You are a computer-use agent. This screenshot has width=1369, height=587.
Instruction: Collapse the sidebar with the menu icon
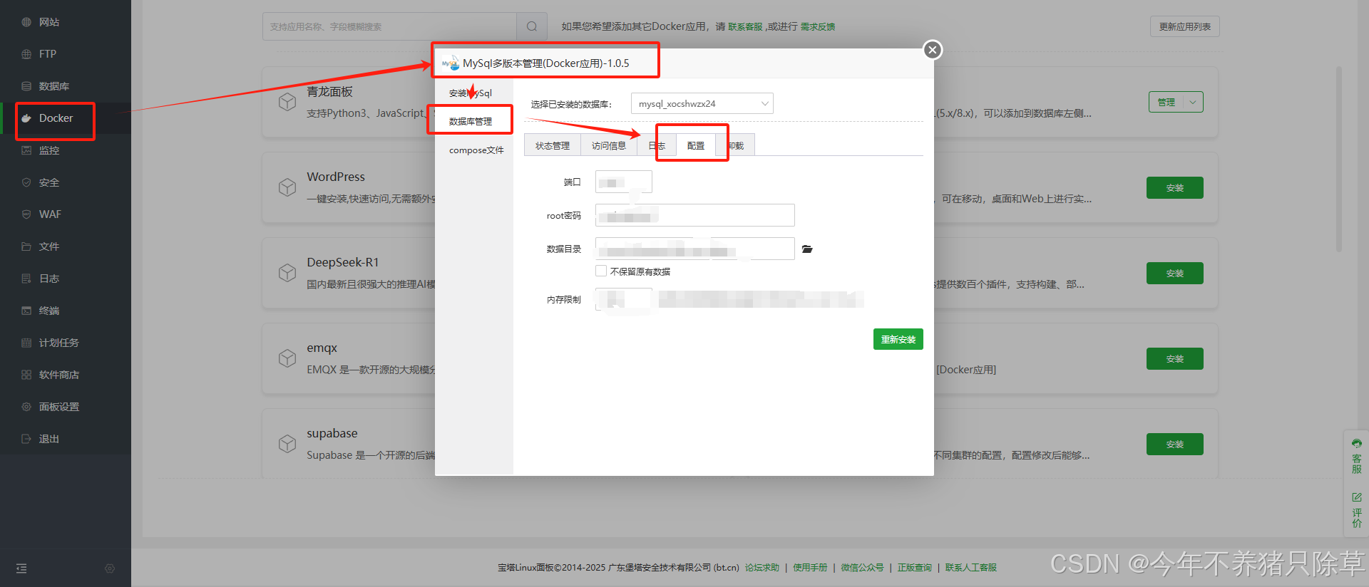[21, 568]
